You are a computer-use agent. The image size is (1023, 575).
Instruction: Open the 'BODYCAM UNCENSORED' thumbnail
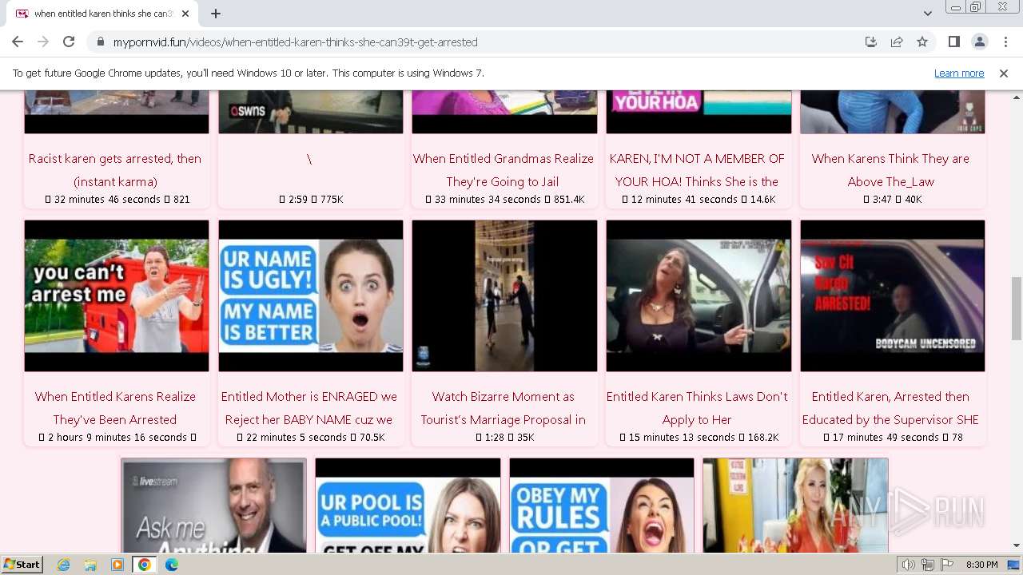pyautogui.click(x=893, y=296)
